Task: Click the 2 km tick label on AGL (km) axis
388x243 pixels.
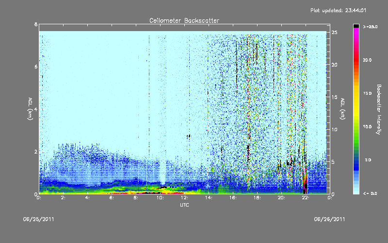Action: coord(36,152)
